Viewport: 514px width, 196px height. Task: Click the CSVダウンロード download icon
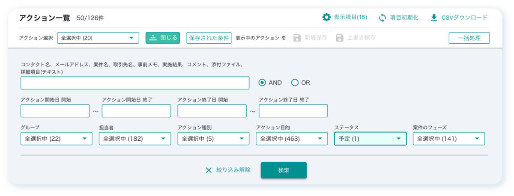point(434,18)
